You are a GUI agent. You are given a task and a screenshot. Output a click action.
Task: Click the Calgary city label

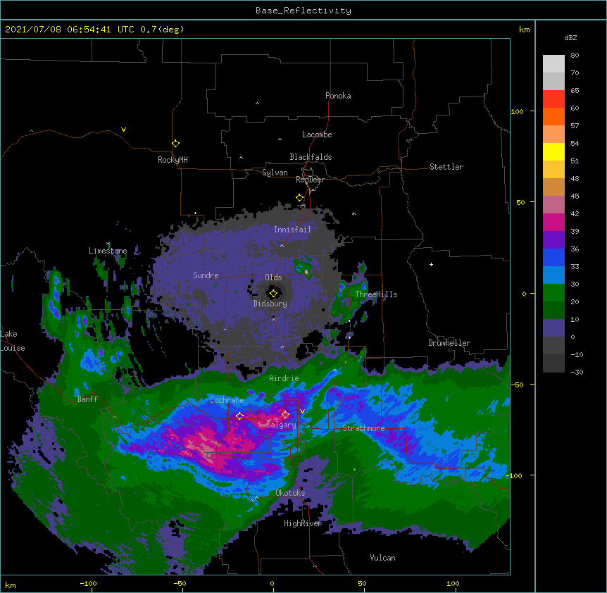click(281, 425)
